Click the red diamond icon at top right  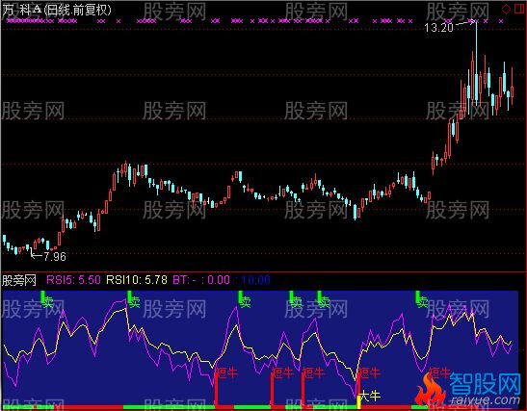(x=506, y=10)
